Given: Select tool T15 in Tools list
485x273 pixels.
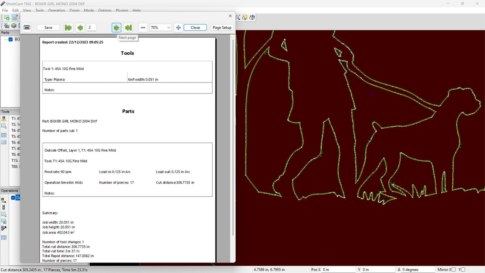Looking at the screenshot, I should 15,161.
